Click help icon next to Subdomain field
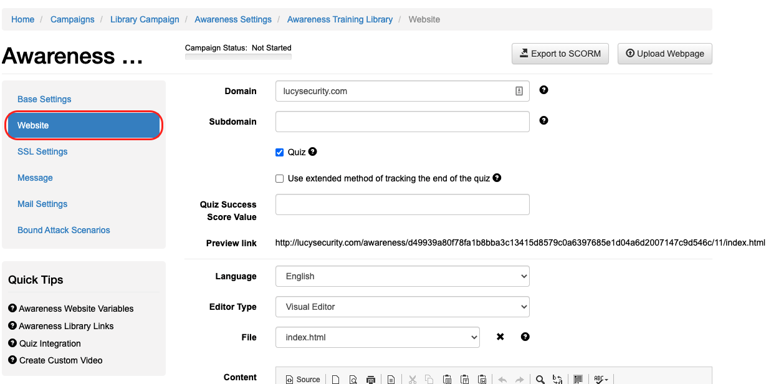Image resolution: width=766 pixels, height=384 pixels. click(543, 121)
